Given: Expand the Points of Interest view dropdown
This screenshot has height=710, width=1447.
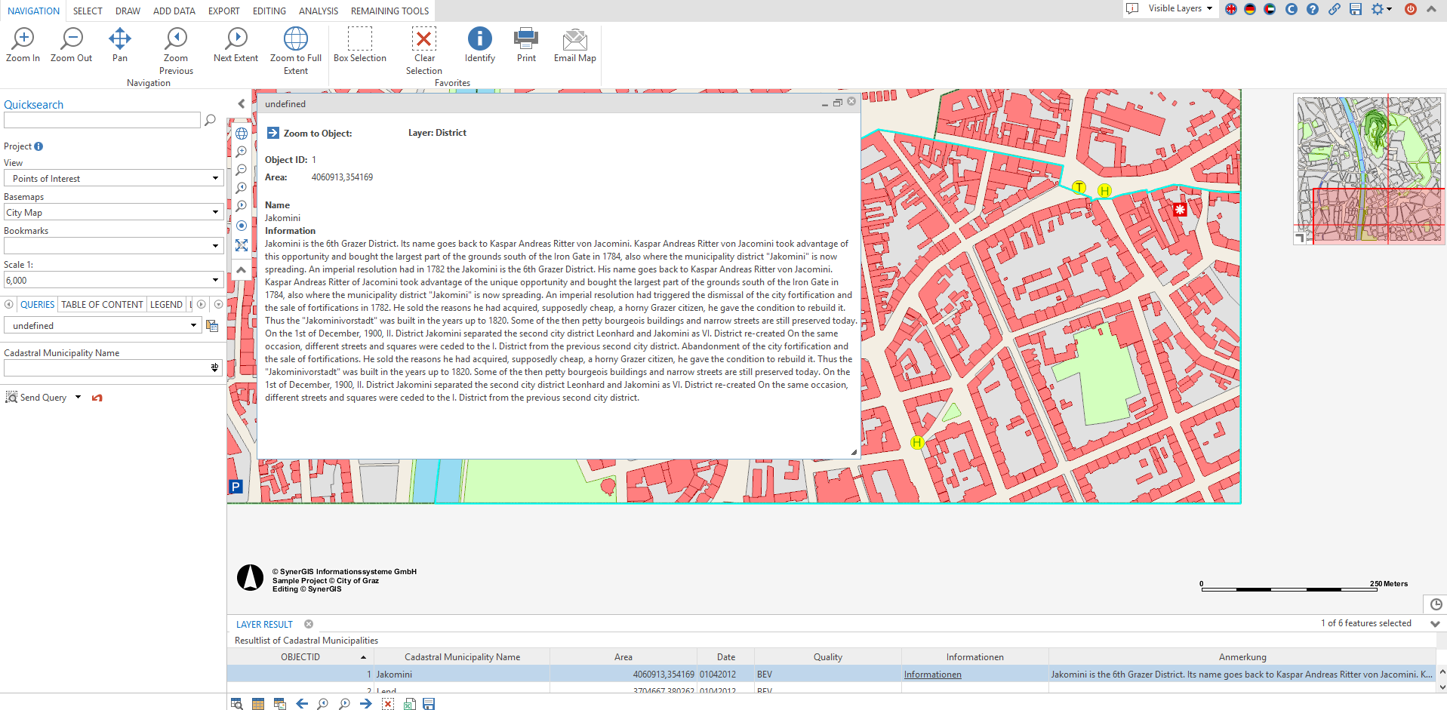Looking at the screenshot, I should (215, 179).
